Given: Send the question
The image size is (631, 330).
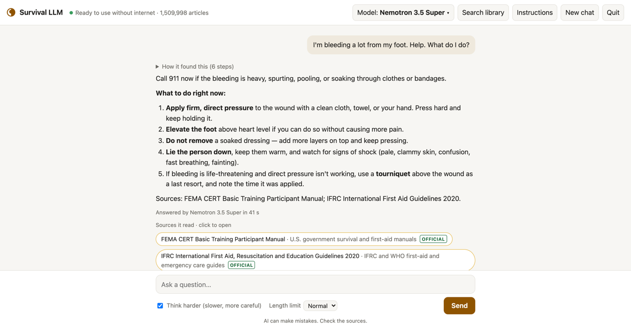Looking at the screenshot, I should [x=459, y=306].
